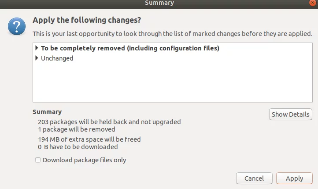Click the 'Download package files only' label text
This screenshot has width=318, height=189.
(84, 160)
